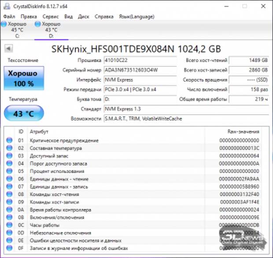Click the total host writes value 2860 GB
This screenshot has width=273, height=258.
click(249, 70)
